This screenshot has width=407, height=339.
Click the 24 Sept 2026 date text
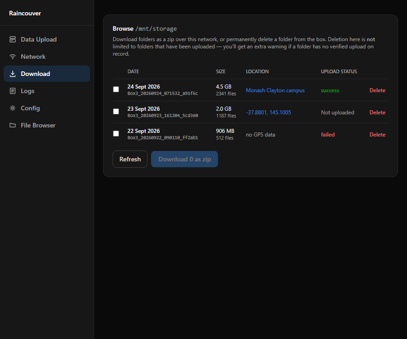click(x=143, y=87)
